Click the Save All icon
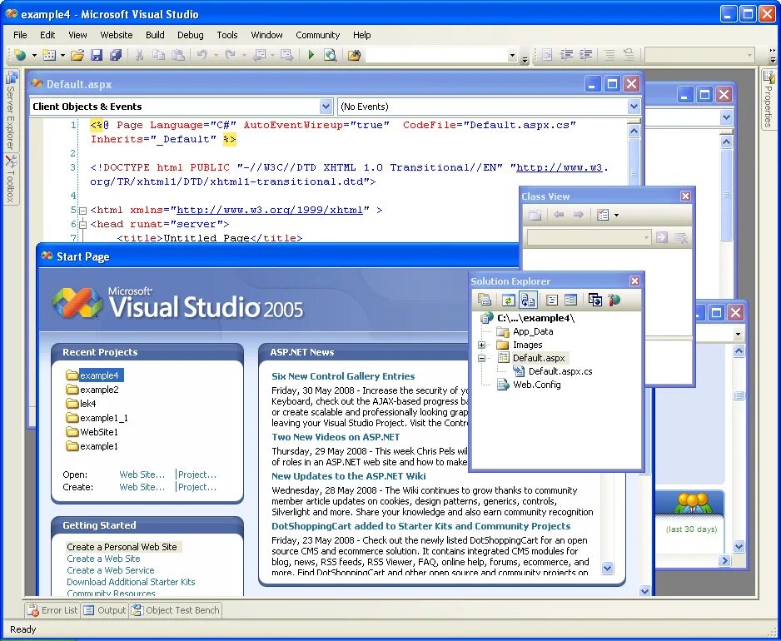The height and width of the screenshot is (641, 781). pyautogui.click(x=116, y=55)
